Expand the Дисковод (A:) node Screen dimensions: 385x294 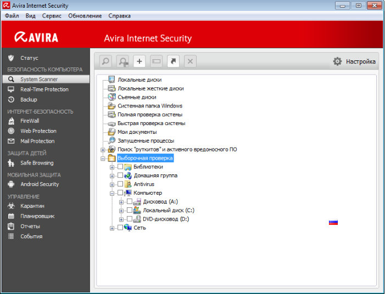click(x=121, y=202)
